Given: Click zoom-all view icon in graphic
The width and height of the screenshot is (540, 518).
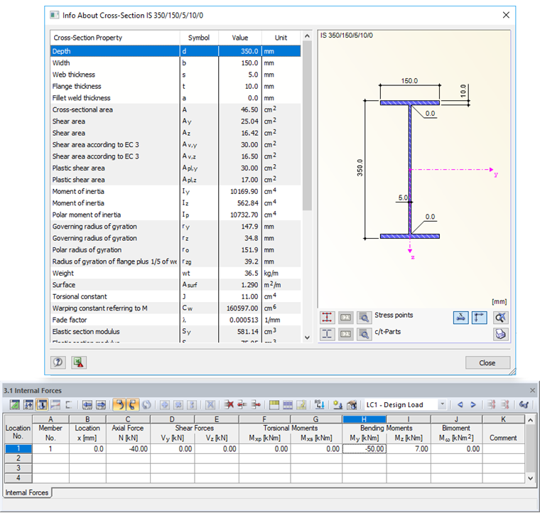Looking at the screenshot, I should coord(500,317).
